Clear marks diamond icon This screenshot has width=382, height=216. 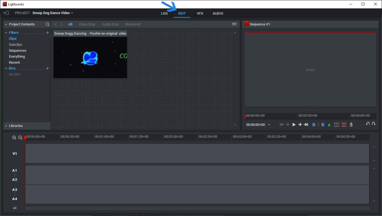coord(318,124)
